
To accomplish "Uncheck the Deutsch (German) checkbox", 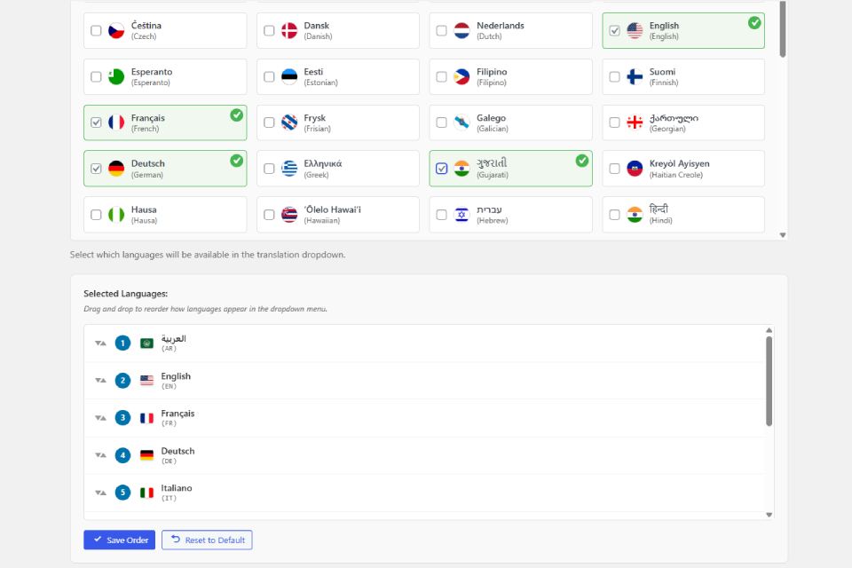I will pyautogui.click(x=96, y=169).
